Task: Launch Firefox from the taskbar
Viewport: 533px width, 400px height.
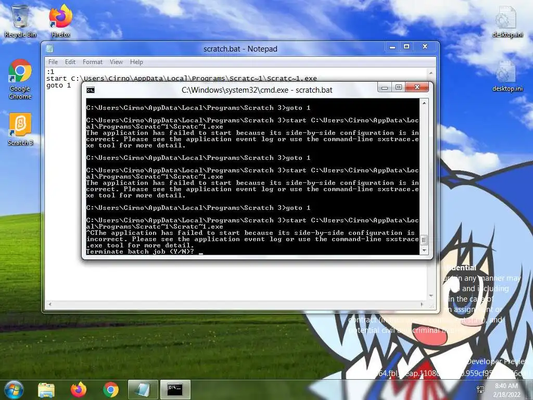Action: [x=79, y=390]
